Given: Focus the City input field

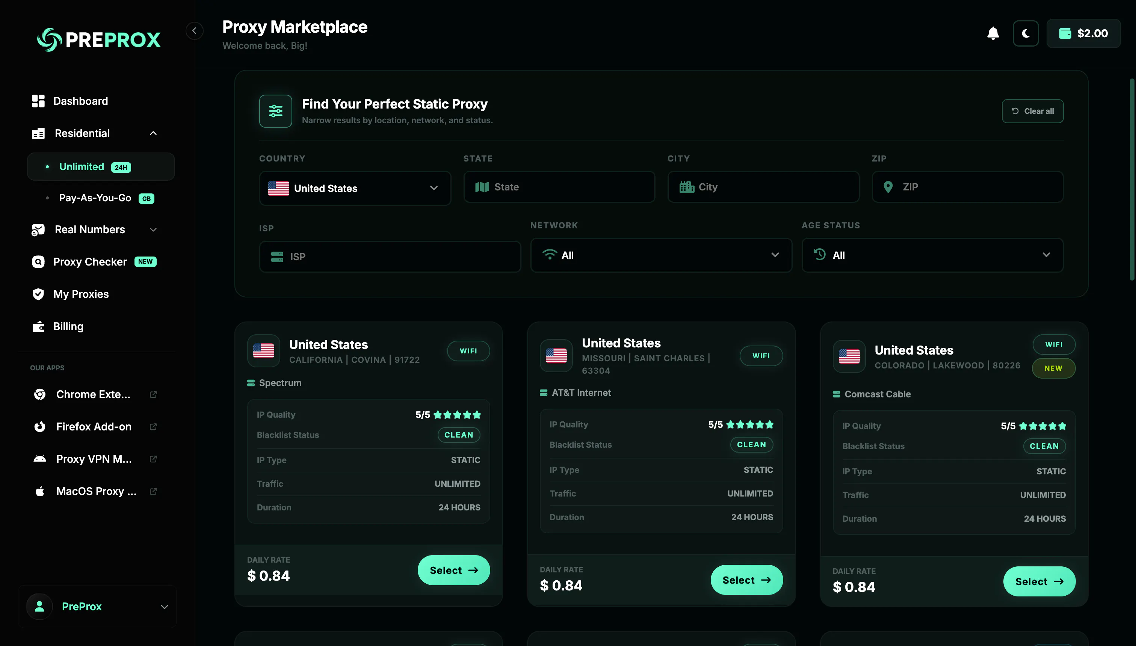Looking at the screenshot, I should [x=763, y=187].
